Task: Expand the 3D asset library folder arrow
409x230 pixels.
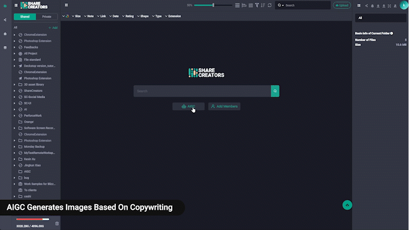Action: (x=14, y=85)
